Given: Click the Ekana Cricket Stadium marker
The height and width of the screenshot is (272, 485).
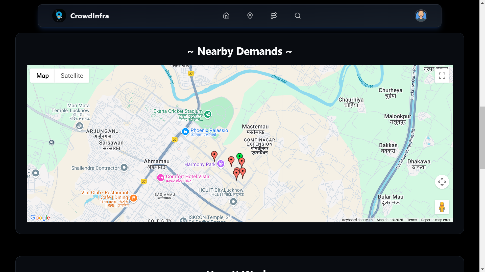Looking at the screenshot, I should point(208,114).
